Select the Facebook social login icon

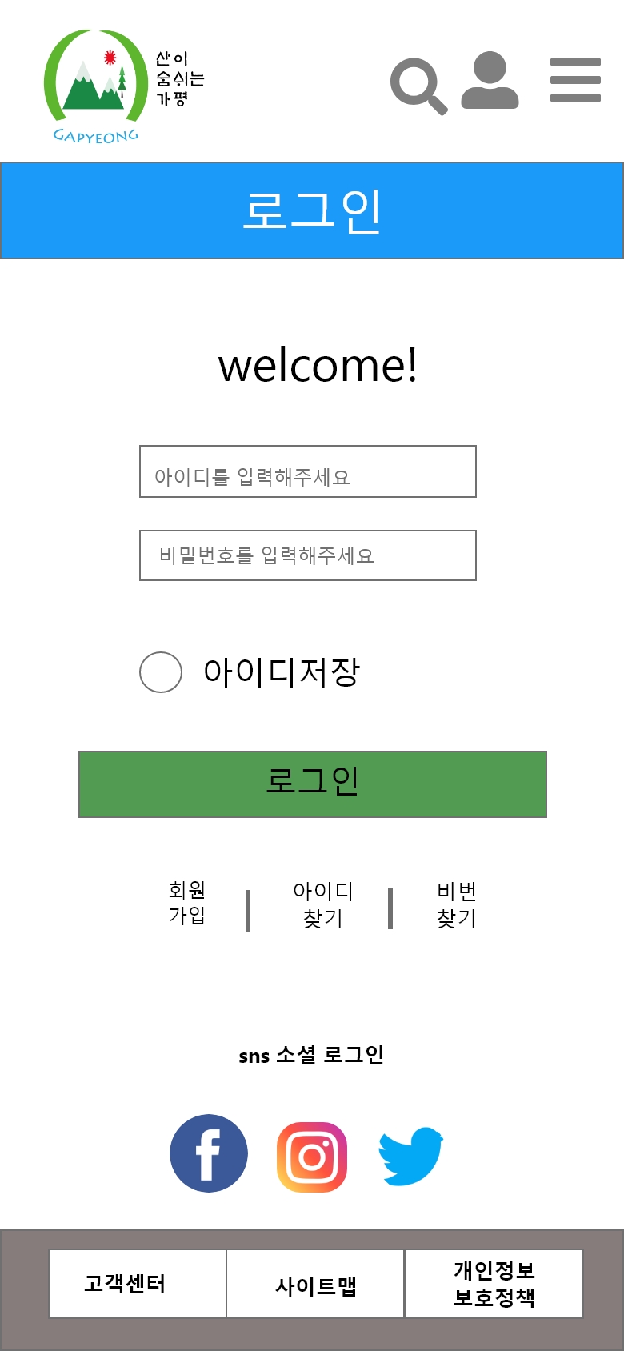coord(208,1153)
